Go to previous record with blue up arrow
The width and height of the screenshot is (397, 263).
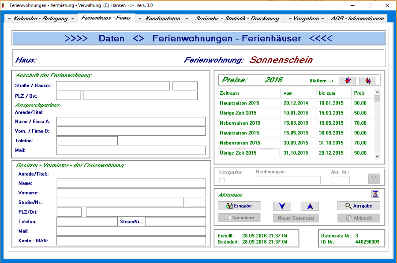pyautogui.click(x=310, y=206)
